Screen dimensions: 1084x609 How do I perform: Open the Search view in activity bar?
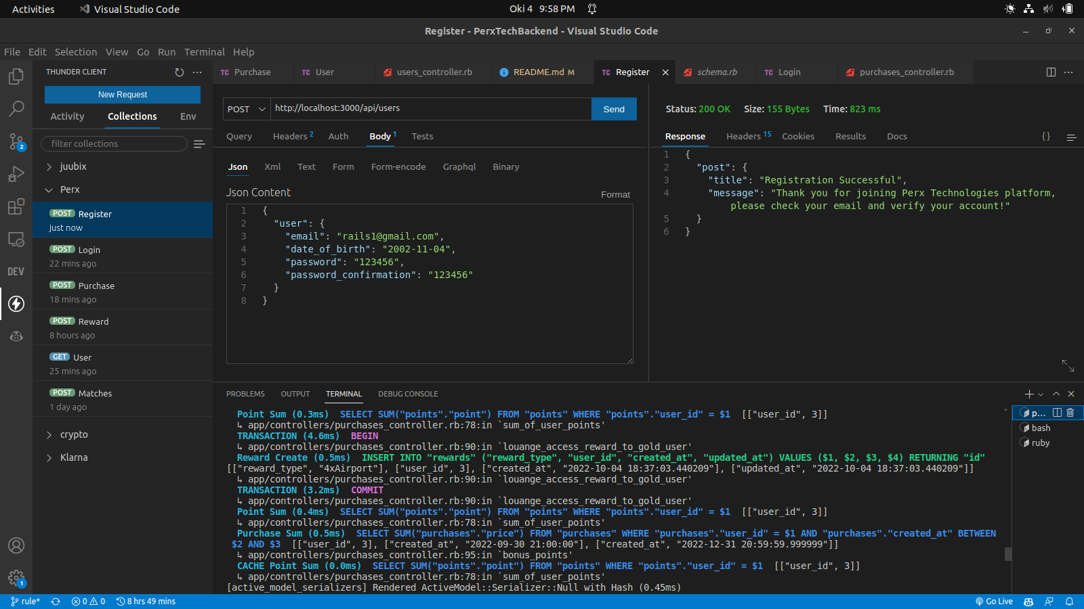coord(16,108)
